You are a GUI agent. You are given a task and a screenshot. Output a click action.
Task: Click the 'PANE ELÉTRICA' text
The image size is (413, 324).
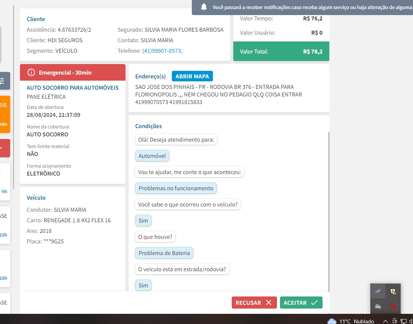coord(46,97)
